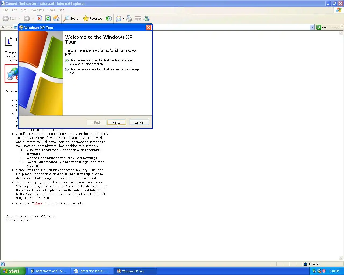The width and height of the screenshot is (344, 275).
Task: Print the page using the printer icon
Action: 129,19
